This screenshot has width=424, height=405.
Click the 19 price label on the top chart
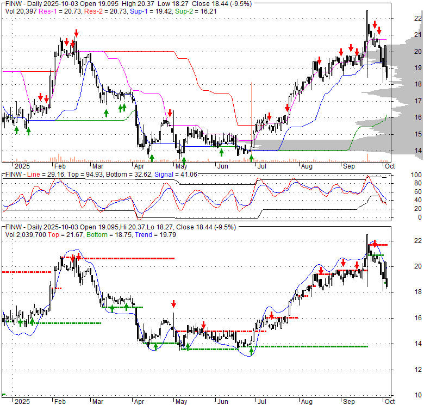click(x=418, y=67)
